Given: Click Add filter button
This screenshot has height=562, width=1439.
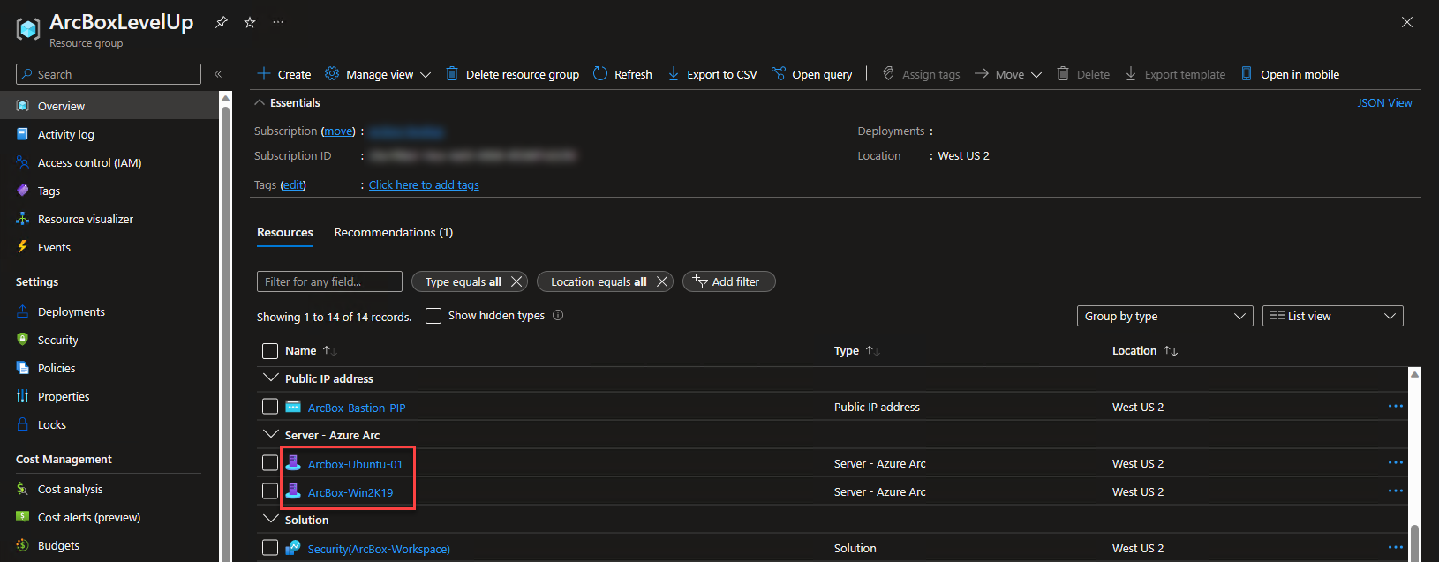Looking at the screenshot, I should pos(728,281).
